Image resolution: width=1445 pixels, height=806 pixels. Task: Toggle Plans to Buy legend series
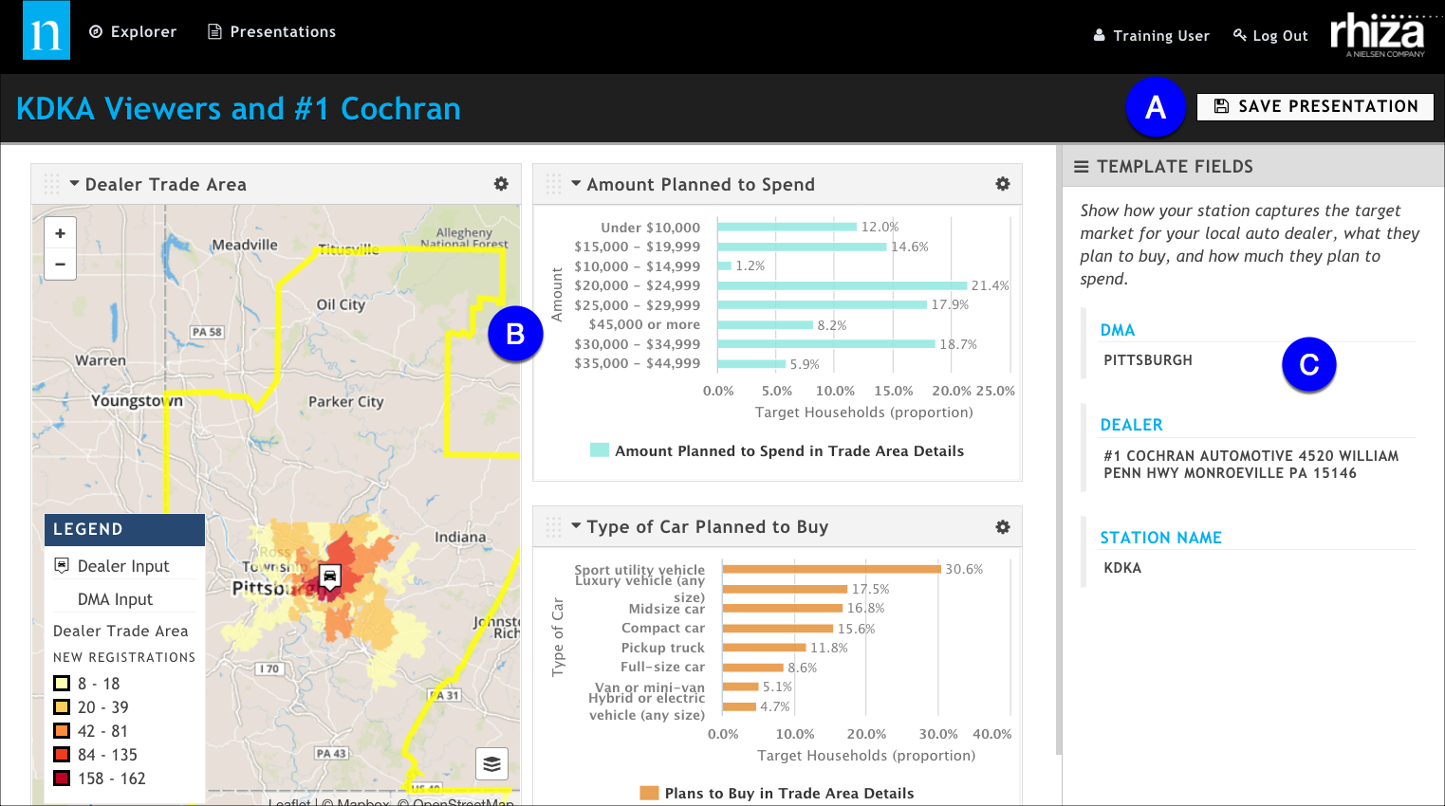(777, 793)
